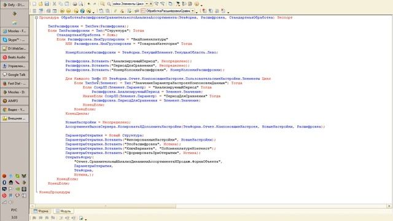Click the ПараметрыОткрытия = Новый Структура line
393x221 pixels.
104,135
